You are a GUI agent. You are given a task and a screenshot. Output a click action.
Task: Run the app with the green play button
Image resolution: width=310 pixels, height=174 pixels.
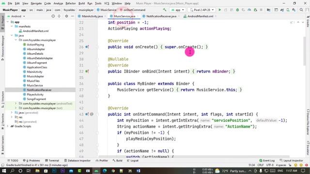219,10
